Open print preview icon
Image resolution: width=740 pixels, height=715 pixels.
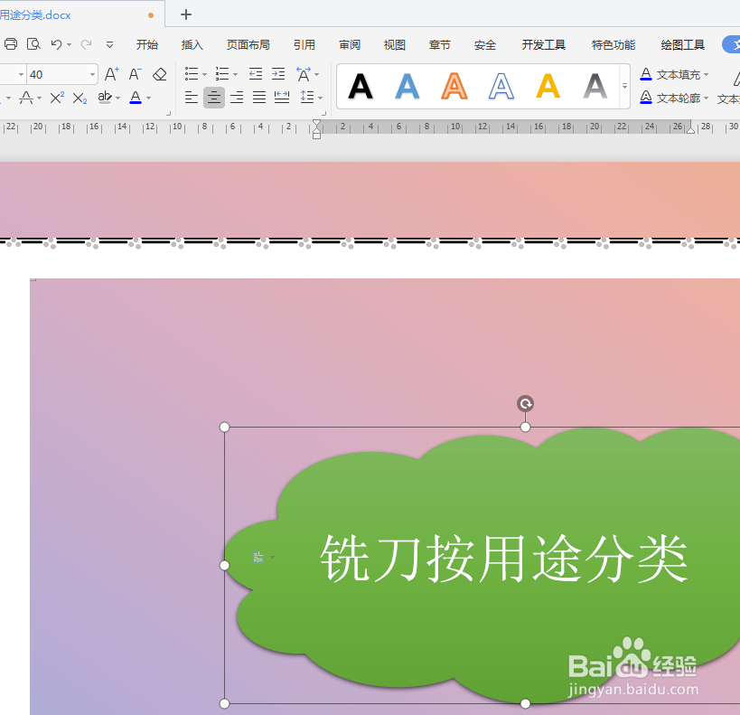coord(33,44)
